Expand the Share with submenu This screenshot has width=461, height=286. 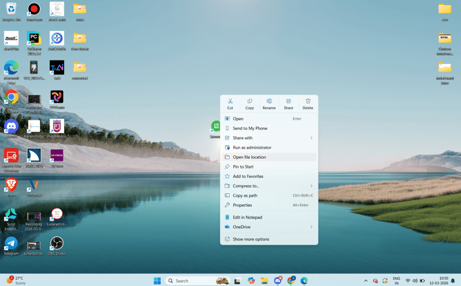tap(269, 137)
